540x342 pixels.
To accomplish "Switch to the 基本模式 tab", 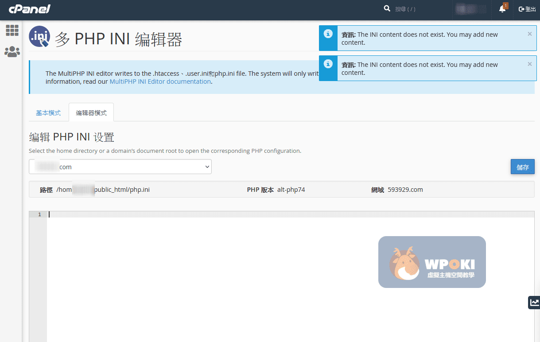I will pos(48,113).
